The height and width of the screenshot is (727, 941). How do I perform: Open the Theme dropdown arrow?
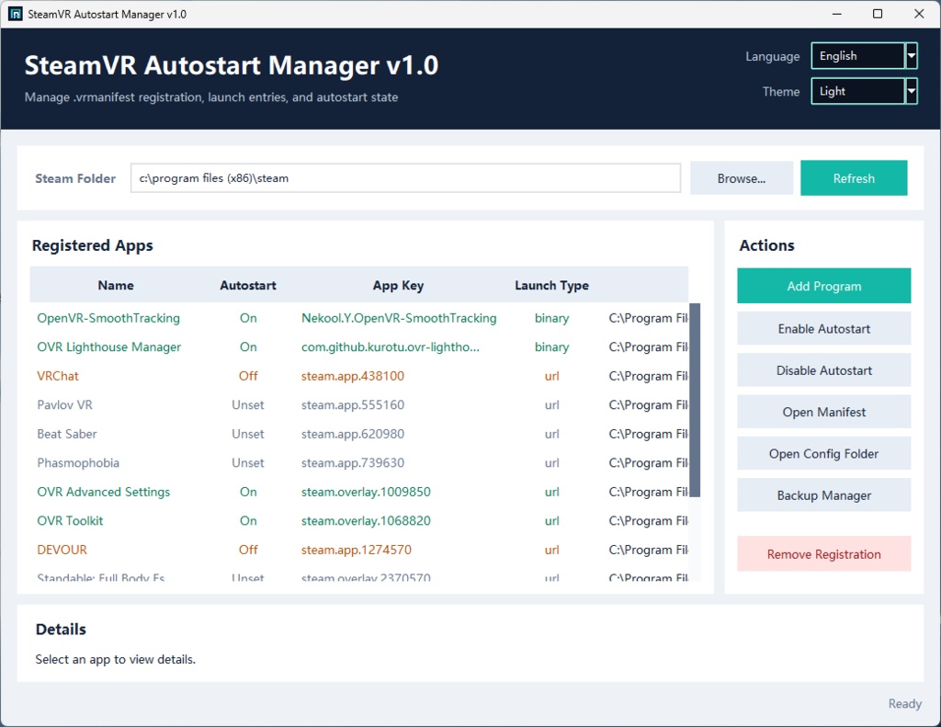tap(911, 91)
